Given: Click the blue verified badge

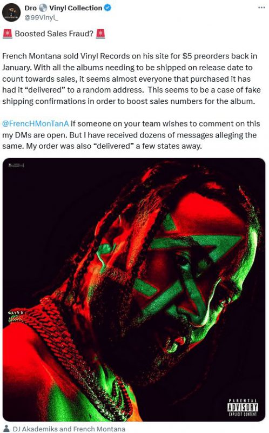Looking at the screenshot, I should point(107,8).
